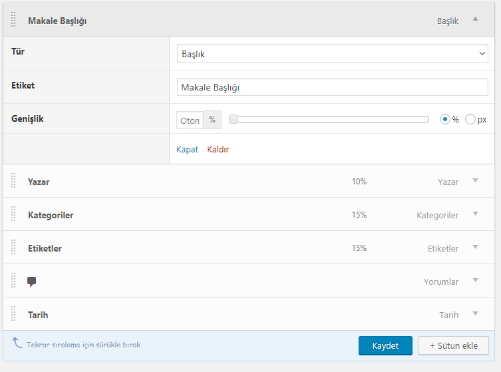Click the Tarih column name

pyautogui.click(x=38, y=315)
